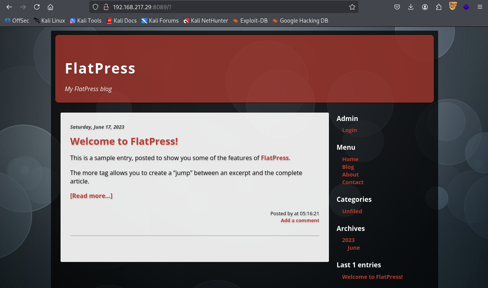The image size is (488, 288).
Task: Open the Firefox hamburger application menu
Action: (x=480, y=7)
